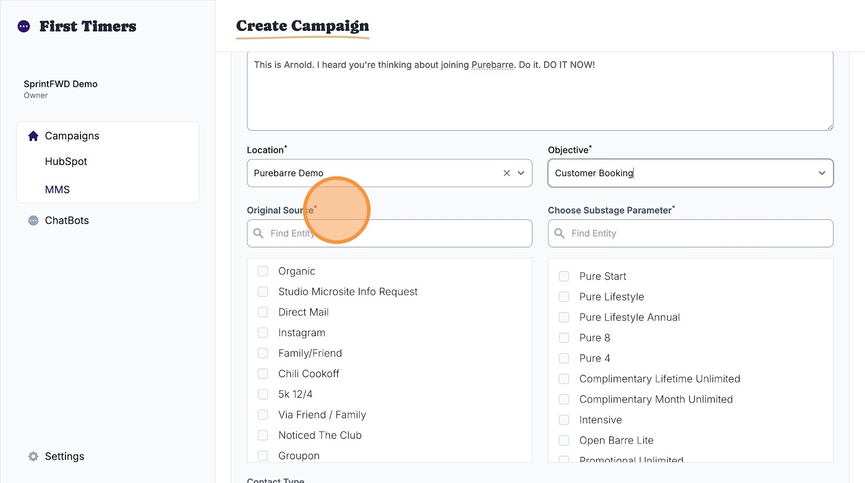Viewport: 865px width, 483px height.
Task: Navigate to the ChatBots page
Action: (x=66, y=220)
